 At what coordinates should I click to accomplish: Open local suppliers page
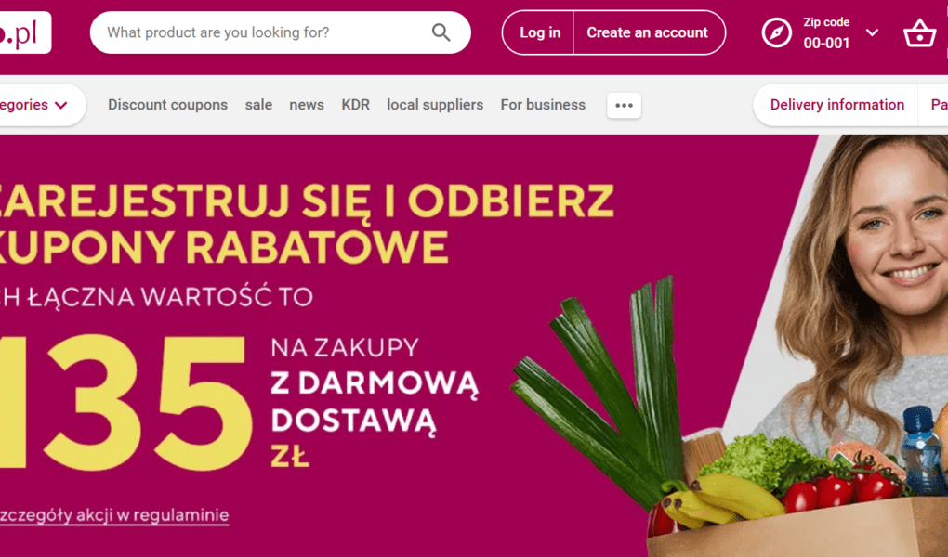pos(435,105)
